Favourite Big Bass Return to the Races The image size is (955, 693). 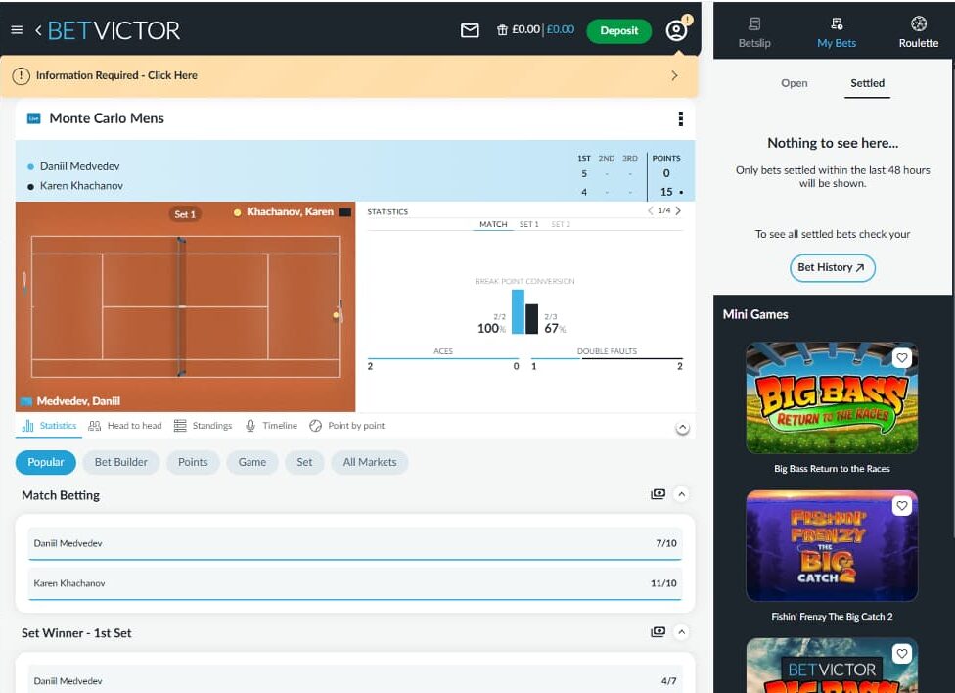point(902,358)
